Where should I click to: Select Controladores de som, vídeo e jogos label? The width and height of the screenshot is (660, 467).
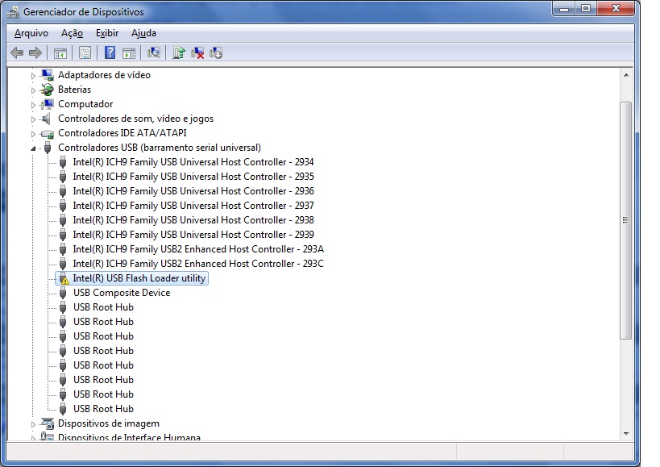coord(135,119)
